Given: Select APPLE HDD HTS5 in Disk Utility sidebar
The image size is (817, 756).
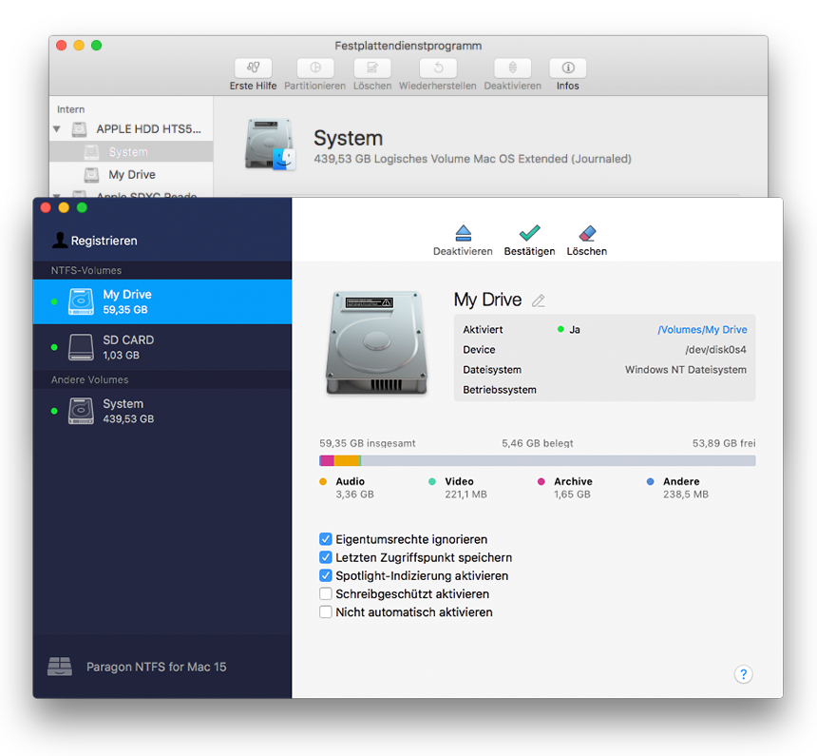Looking at the screenshot, I should tap(131, 129).
